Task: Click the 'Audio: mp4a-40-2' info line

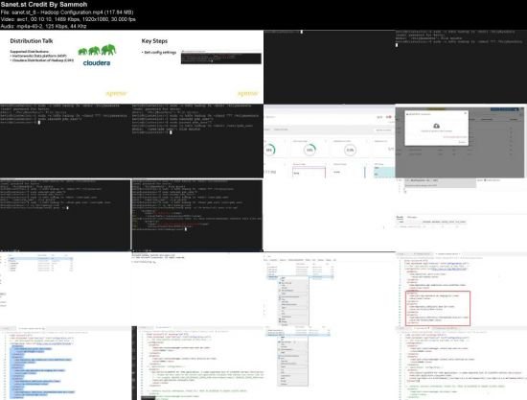Action: click(x=44, y=26)
